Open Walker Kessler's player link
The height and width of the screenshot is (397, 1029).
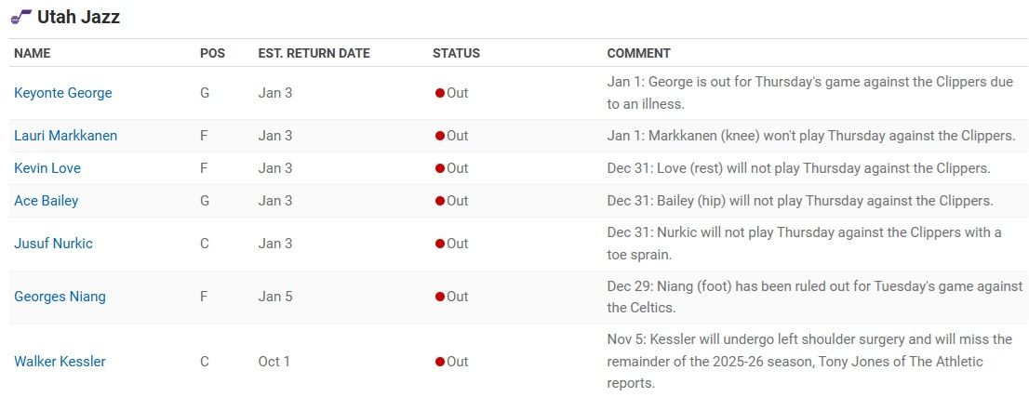coord(60,361)
